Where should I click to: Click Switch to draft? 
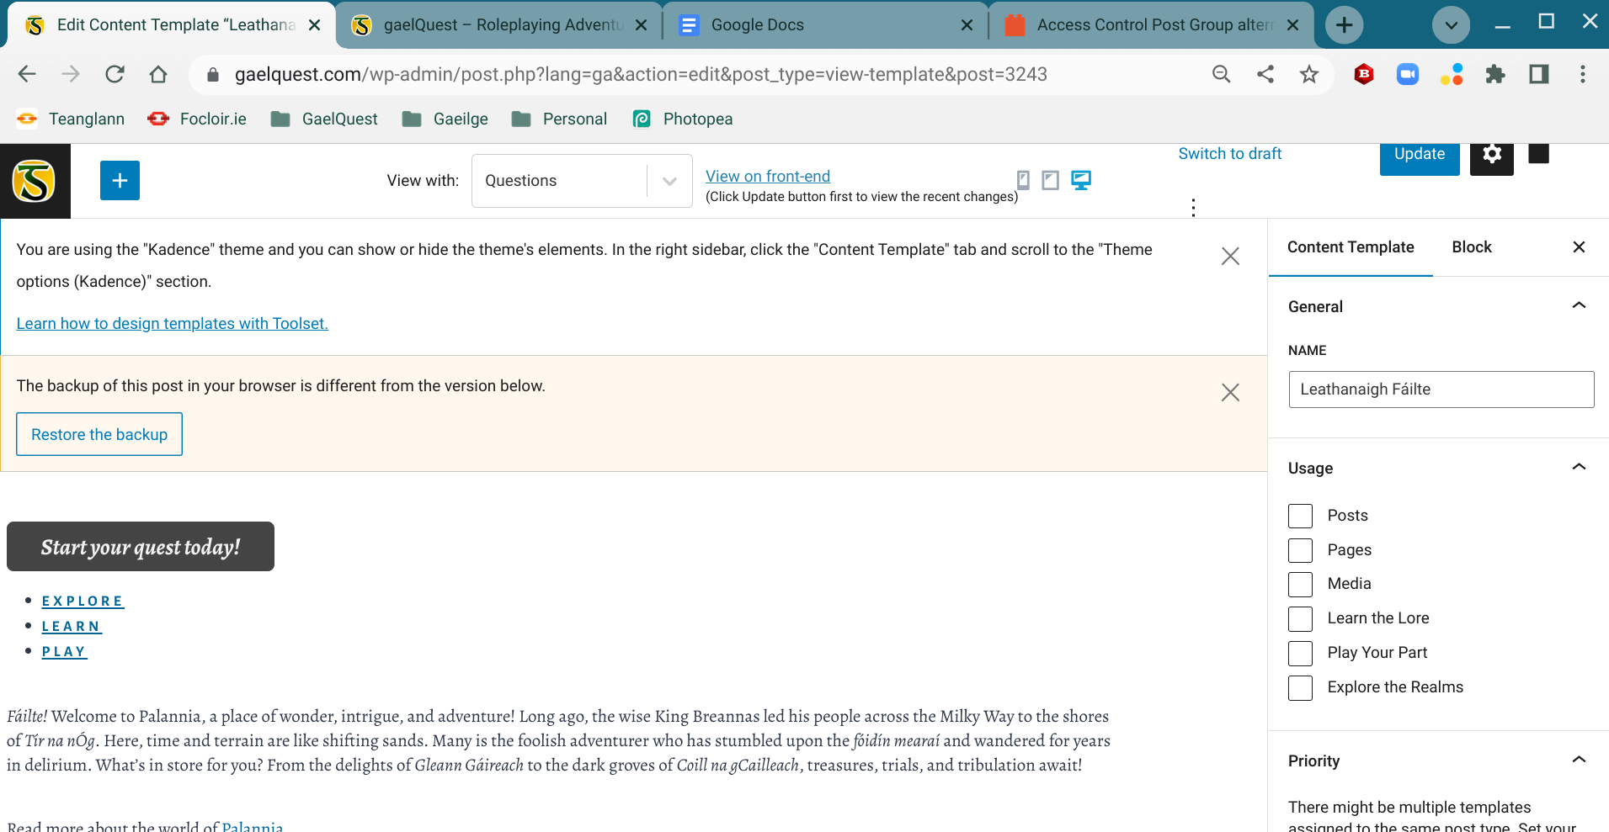tap(1229, 154)
